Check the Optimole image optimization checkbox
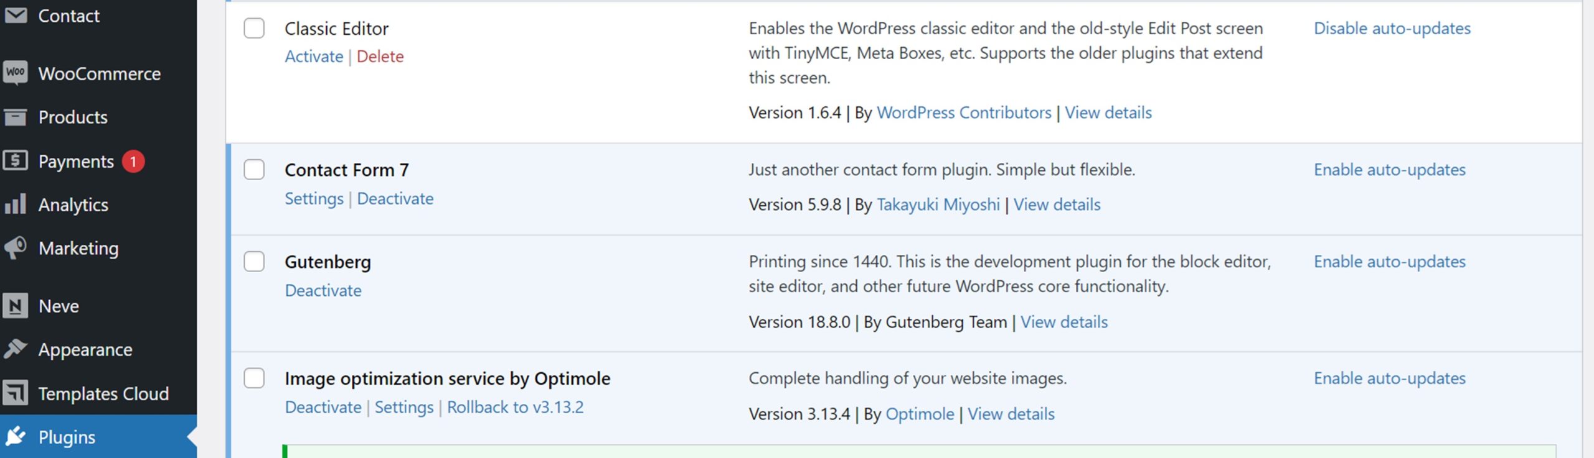 (254, 378)
